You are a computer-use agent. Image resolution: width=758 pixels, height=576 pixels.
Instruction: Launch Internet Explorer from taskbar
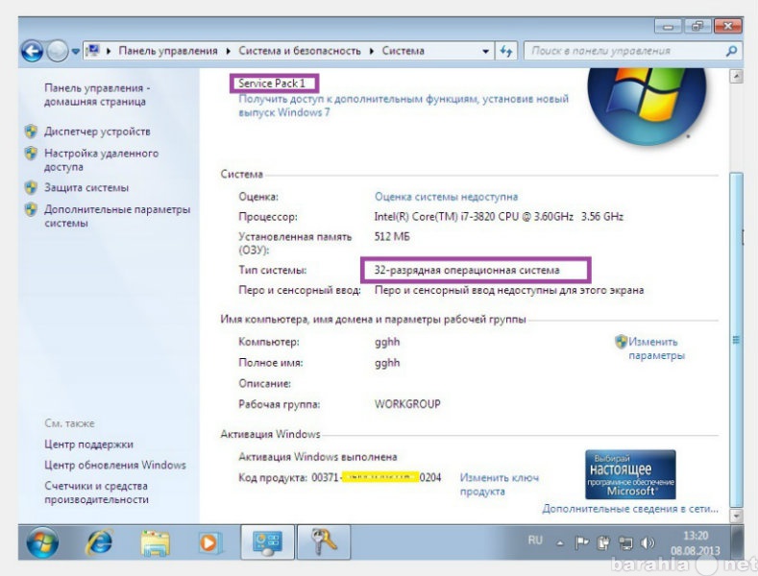[99, 542]
